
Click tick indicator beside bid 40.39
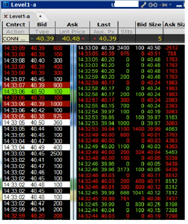(32, 38)
